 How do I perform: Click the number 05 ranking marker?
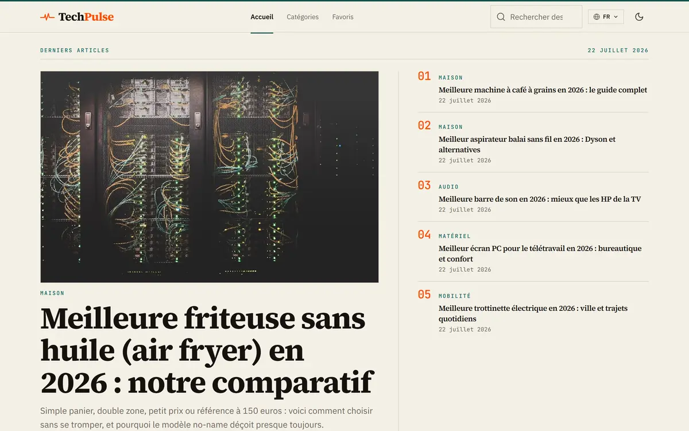(x=424, y=294)
